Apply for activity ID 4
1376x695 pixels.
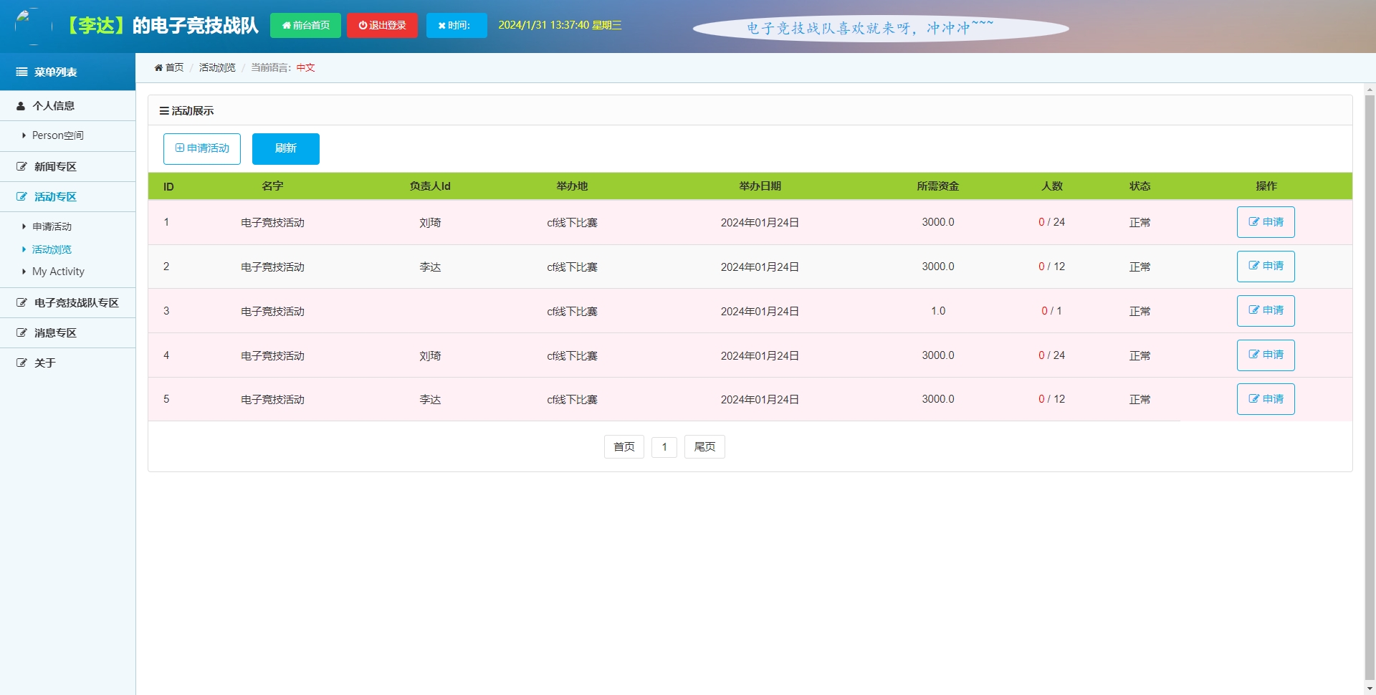point(1266,355)
